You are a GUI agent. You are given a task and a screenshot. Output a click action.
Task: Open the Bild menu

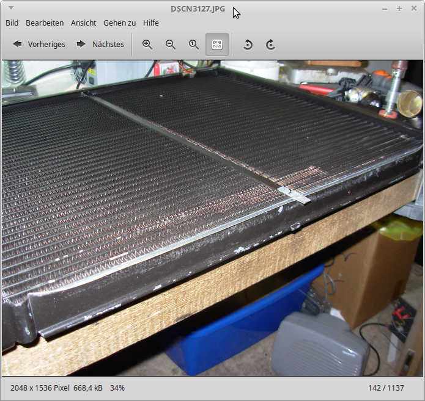pyautogui.click(x=12, y=23)
